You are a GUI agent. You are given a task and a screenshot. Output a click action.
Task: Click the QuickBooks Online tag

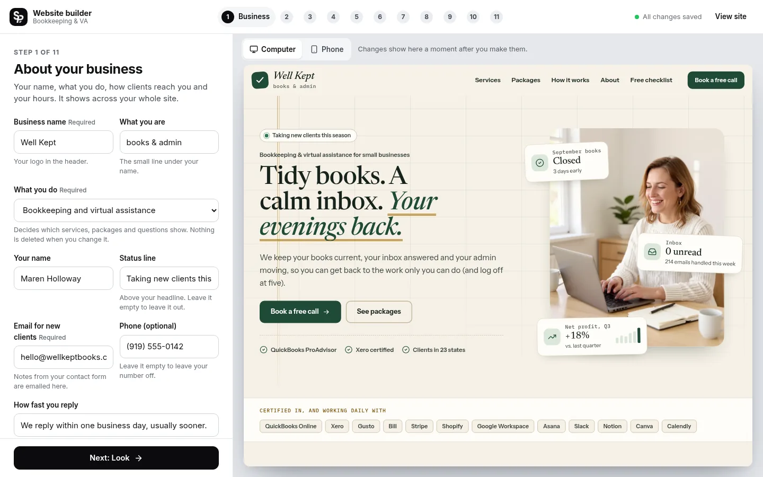(291, 426)
